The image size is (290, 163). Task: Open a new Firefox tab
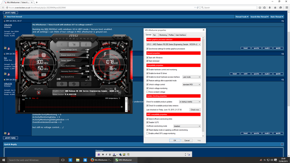pos(37,3)
